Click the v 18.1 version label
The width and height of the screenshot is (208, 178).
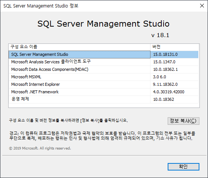coord(160,35)
